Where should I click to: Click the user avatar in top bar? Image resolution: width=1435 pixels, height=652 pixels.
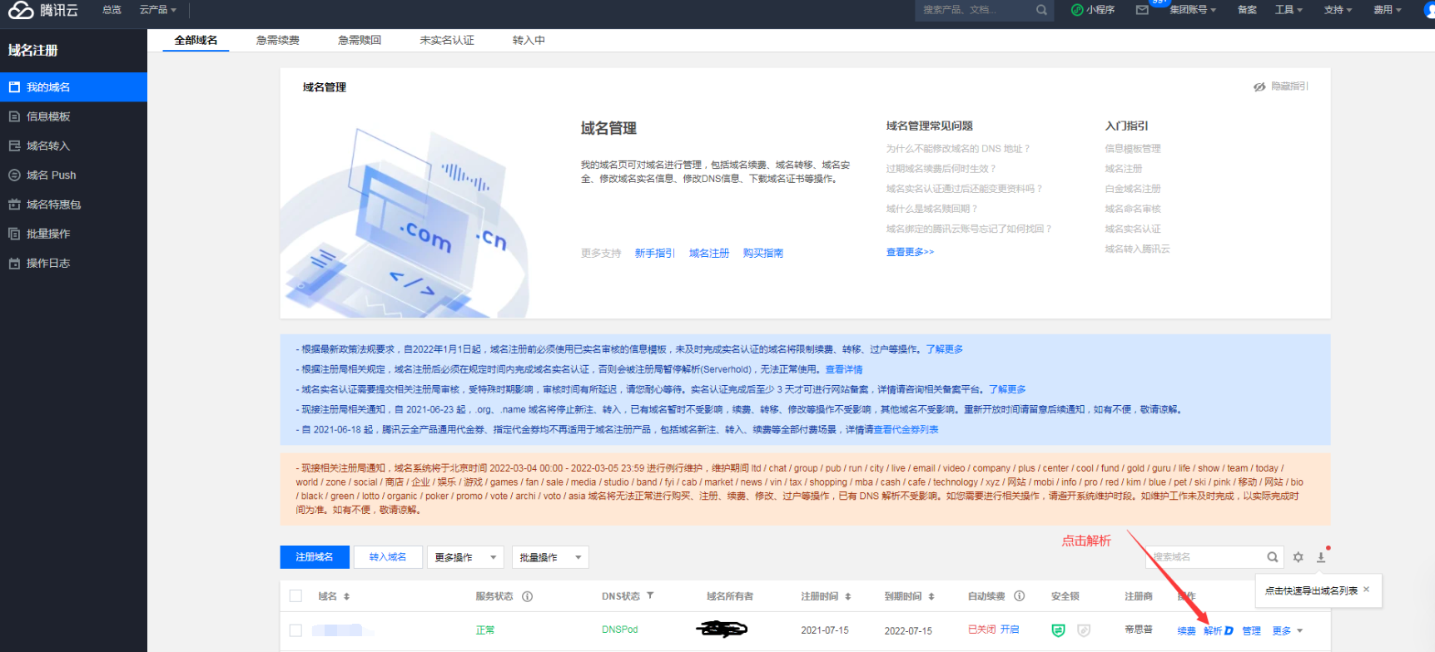[1429, 10]
